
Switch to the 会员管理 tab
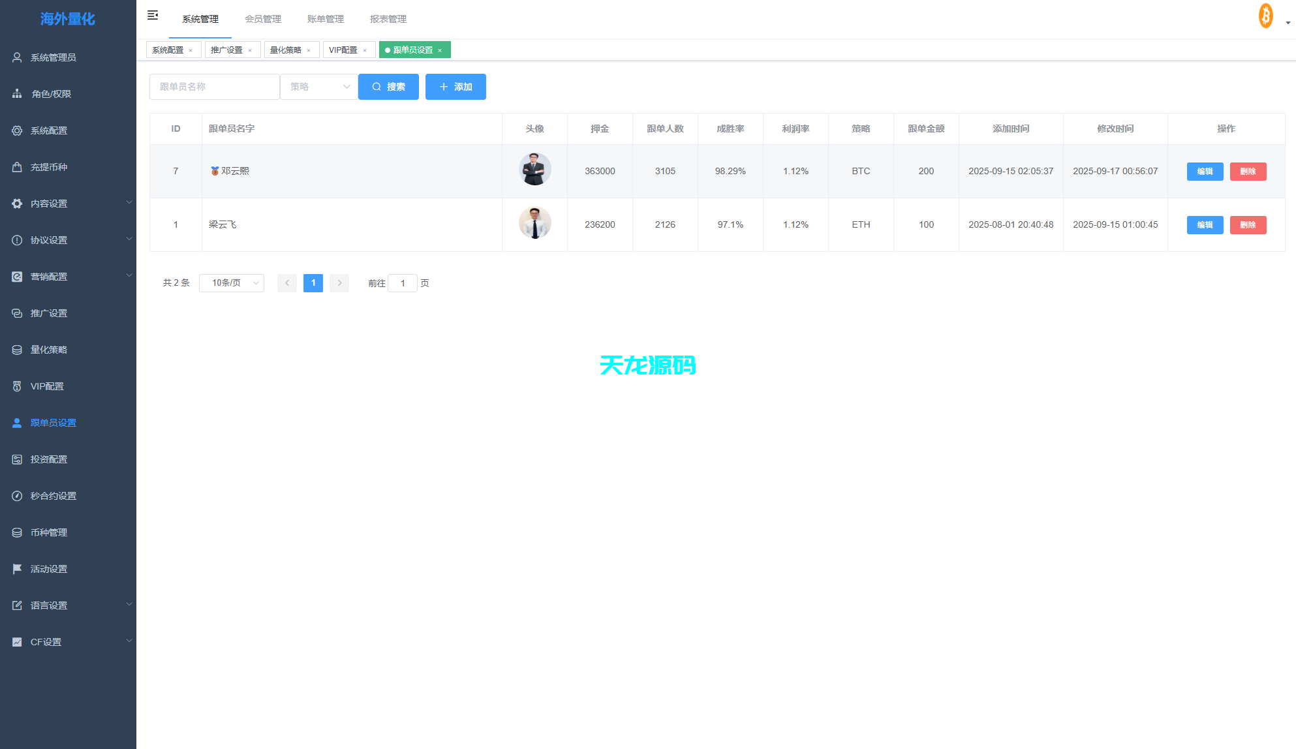click(x=262, y=19)
